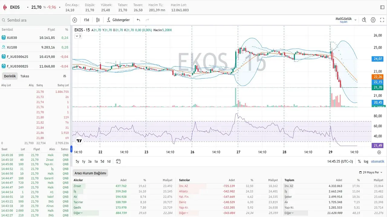Image resolution: width=387 pixels, height=217 pixels.
Task: Open chart settings hexagon icon
Action: point(373,20)
